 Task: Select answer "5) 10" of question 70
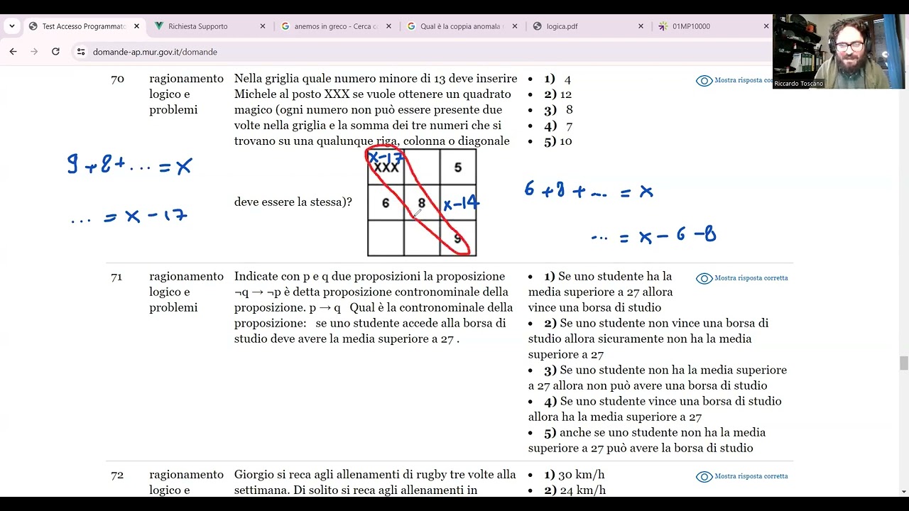coord(558,141)
